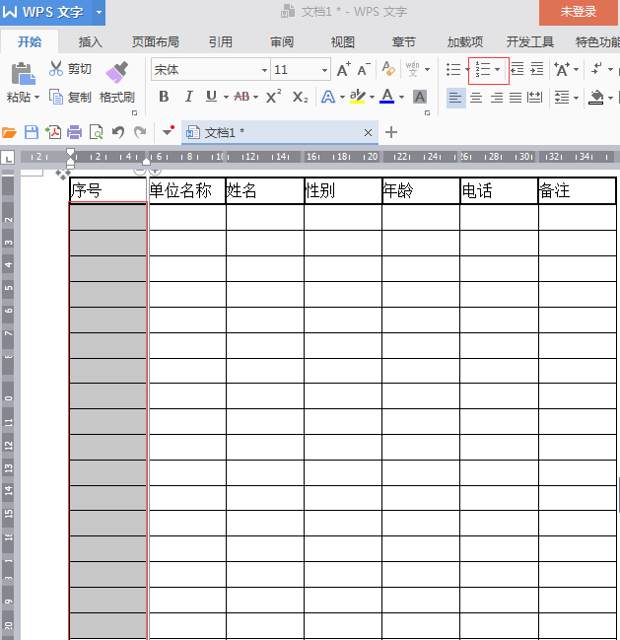Click the Undo arrow icon
The image size is (620, 640).
[x=118, y=132]
